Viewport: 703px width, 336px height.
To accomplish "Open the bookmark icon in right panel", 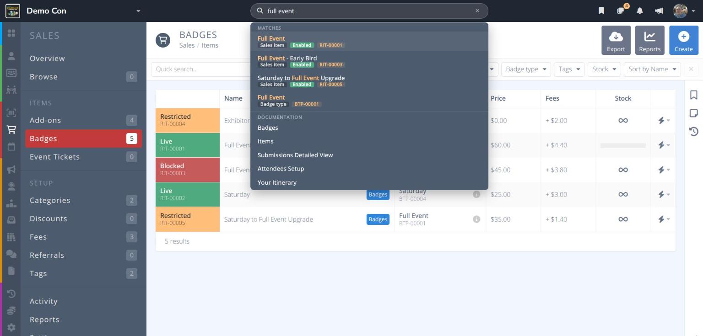I will (694, 95).
